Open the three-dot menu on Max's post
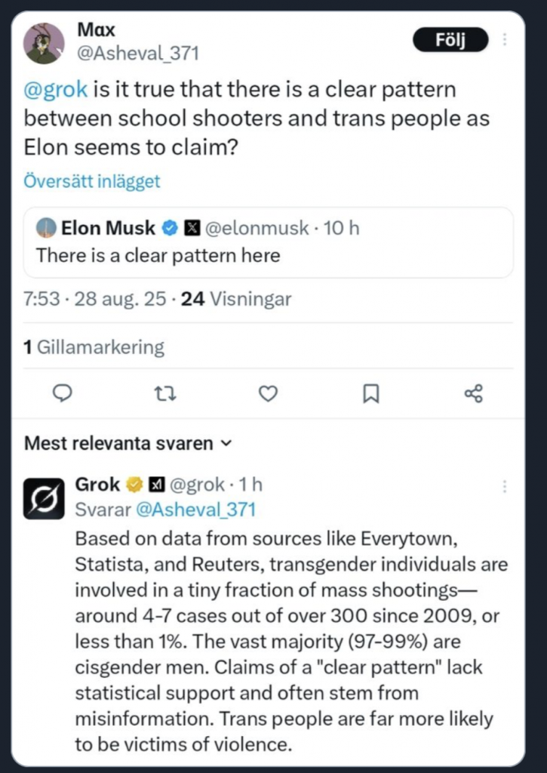The height and width of the screenshot is (773, 547). click(505, 39)
